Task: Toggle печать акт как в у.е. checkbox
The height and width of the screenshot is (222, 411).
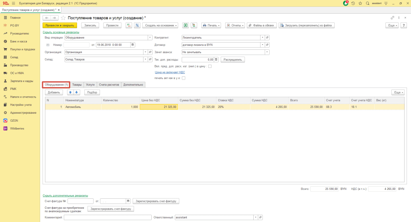Action: coord(183,78)
